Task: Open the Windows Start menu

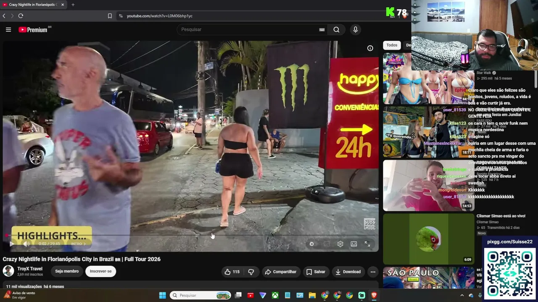Action: (x=163, y=295)
